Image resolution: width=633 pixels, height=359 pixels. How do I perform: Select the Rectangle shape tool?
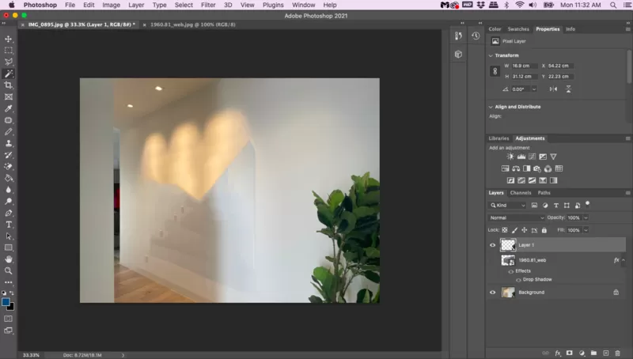pos(9,248)
